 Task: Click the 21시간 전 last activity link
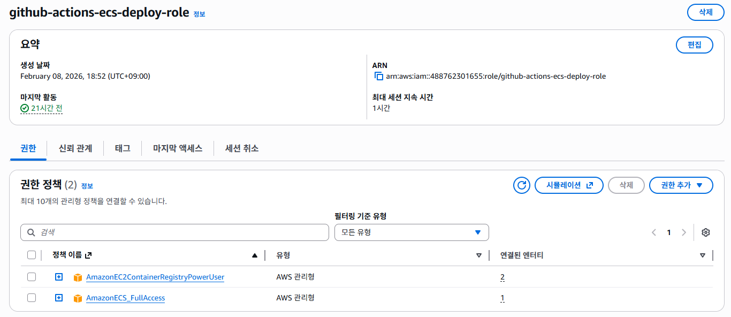pos(47,108)
